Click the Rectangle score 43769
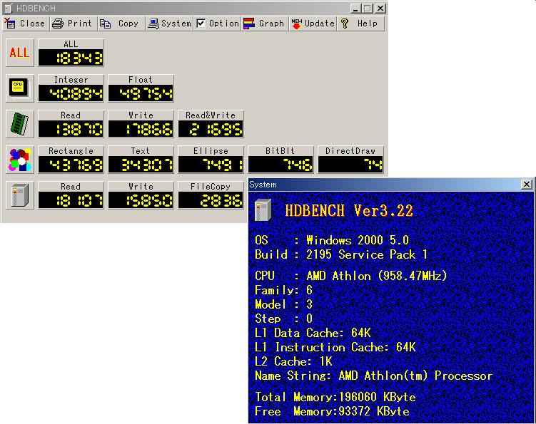Image resolution: width=536 pixels, height=424 pixels. pyautogui.click(x=71, y=165)
